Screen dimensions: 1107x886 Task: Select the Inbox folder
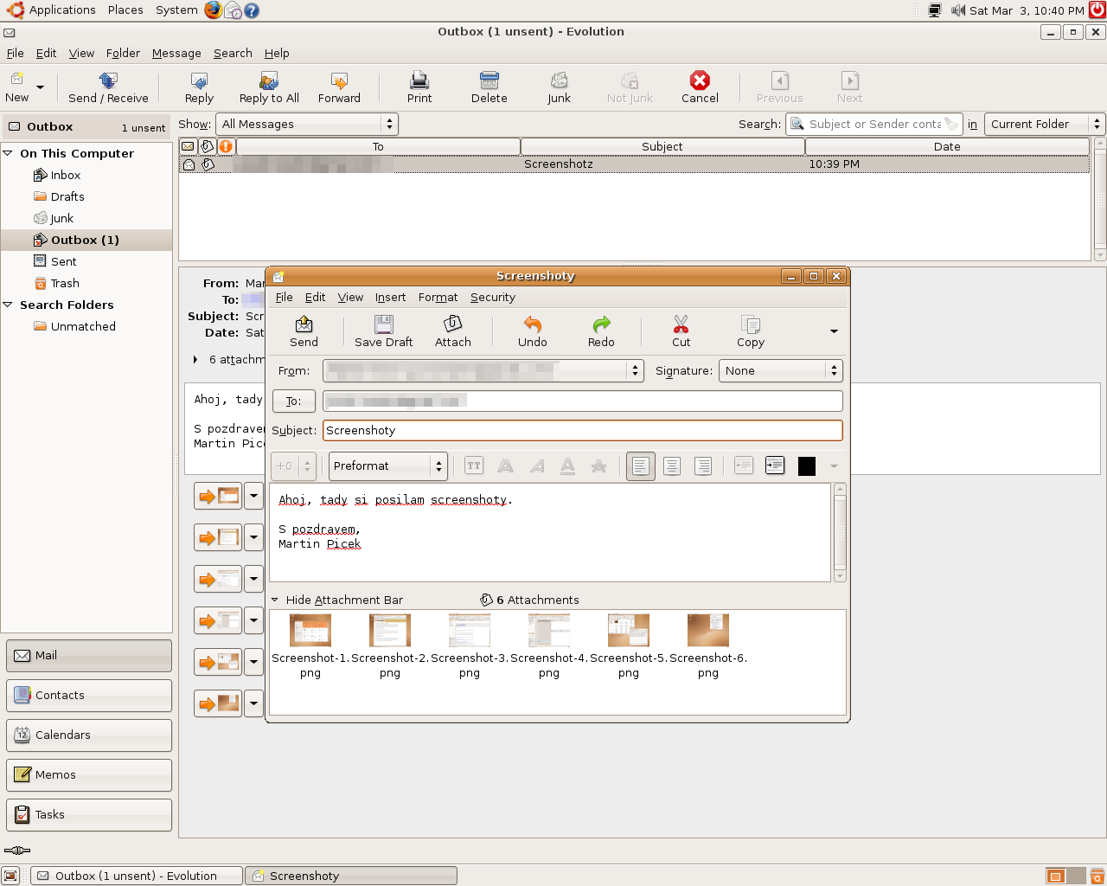click(65, 175)
